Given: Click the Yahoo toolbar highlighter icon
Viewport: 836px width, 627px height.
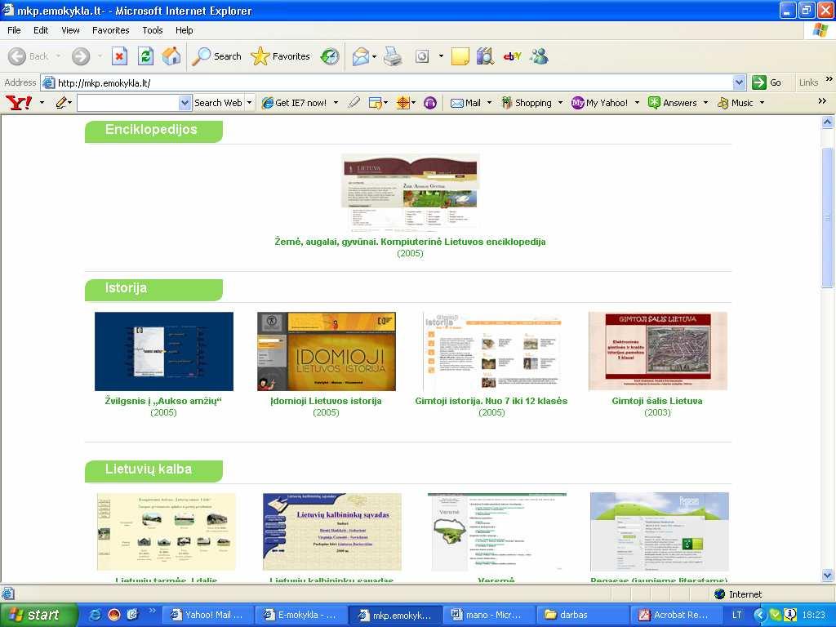Looking at the screenshot, I should (354, 102).
